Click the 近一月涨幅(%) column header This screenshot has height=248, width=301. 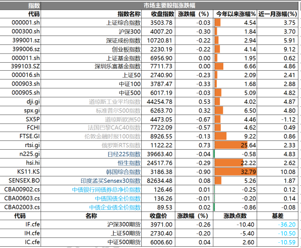tap(277, 14)
